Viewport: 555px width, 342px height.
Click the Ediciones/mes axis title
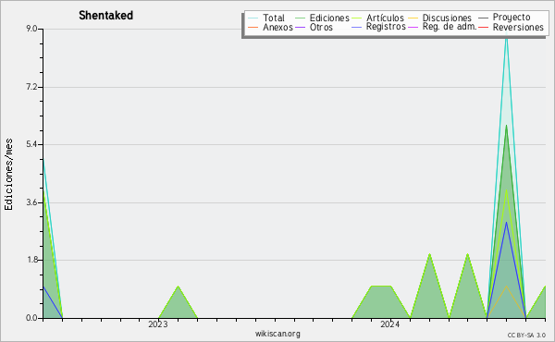(x=8, y=175)
